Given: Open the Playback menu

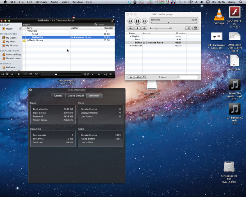Looking at the screenshot, I should [x=41, y=2].
